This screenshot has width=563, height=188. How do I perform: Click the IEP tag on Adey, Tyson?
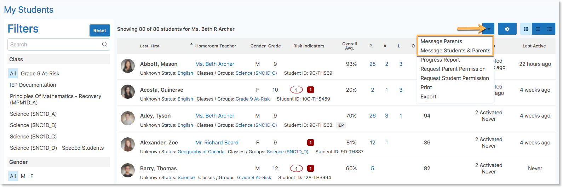click(x=341, y=125)
